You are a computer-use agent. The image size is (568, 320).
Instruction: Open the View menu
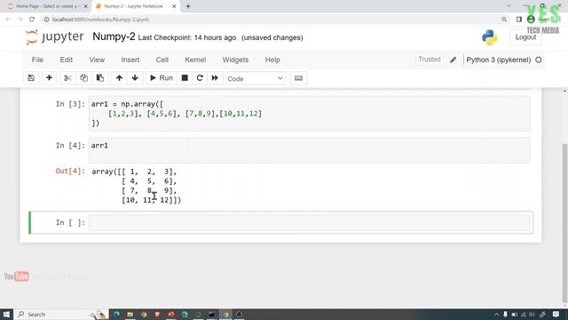[x=97, y=60]
